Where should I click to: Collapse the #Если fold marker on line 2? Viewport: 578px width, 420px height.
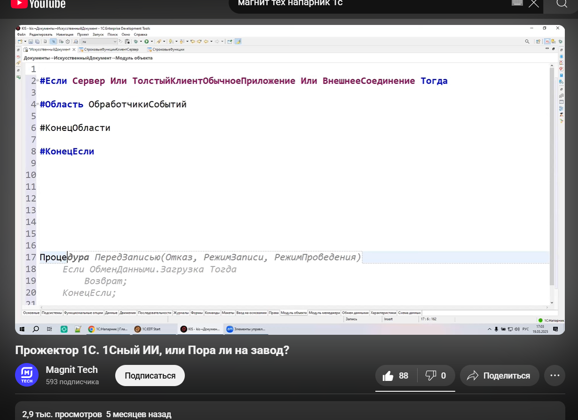[x=37, y=81]
